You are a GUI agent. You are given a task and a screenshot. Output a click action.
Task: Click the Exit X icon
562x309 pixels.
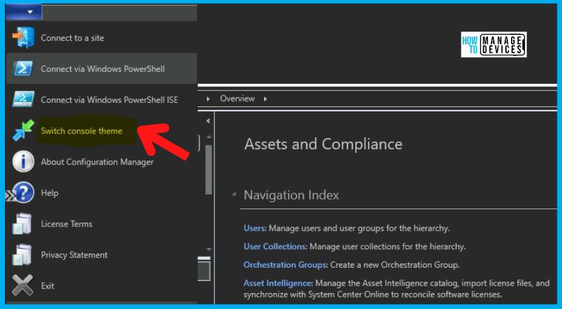(22, 285)
